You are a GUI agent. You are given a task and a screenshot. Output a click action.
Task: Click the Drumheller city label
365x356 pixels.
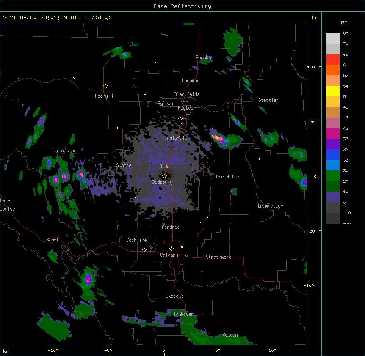pos(270,206)
